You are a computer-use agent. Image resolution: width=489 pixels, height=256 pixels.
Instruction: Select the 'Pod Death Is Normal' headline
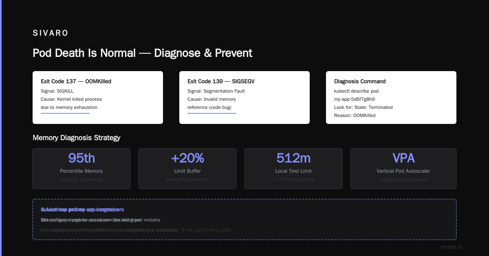pyautogui.click(x=84, y=53)
